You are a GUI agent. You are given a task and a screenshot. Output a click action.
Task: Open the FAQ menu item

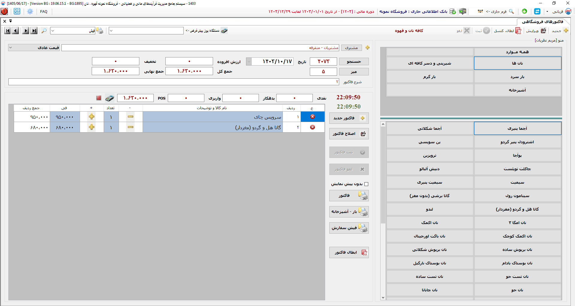click(44, 11)
